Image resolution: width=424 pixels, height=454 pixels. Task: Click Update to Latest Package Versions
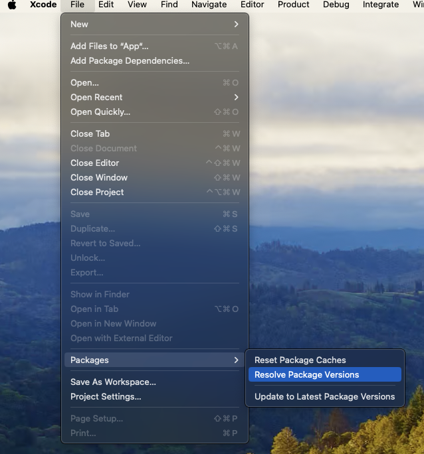(324, 397)
